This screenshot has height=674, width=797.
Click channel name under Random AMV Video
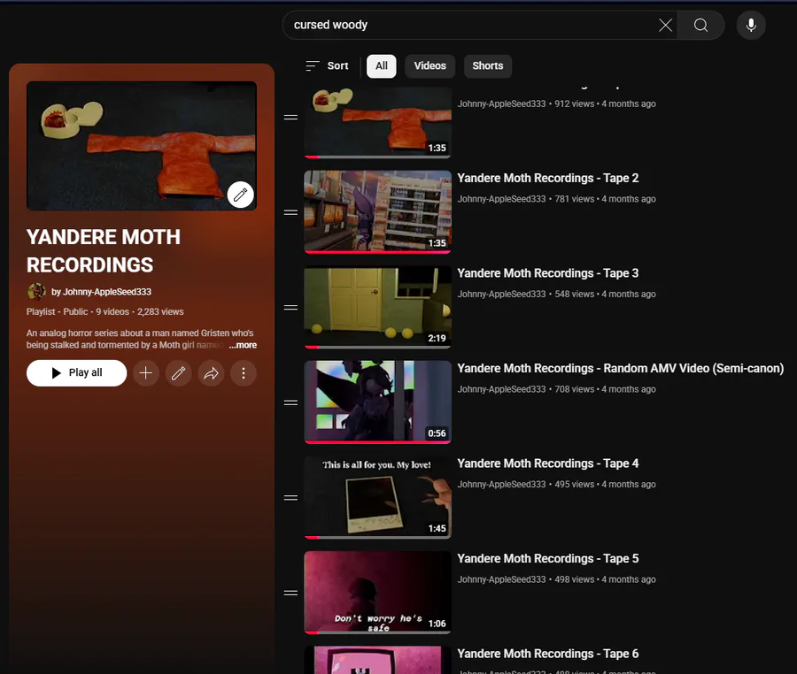(501, 389)
